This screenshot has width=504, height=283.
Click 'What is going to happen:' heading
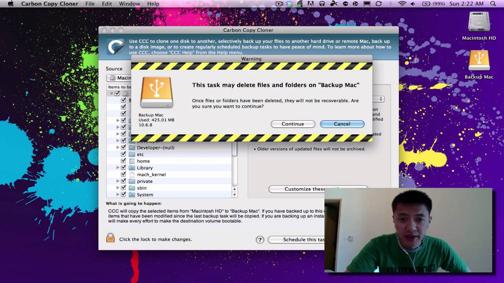coord(133,204)
